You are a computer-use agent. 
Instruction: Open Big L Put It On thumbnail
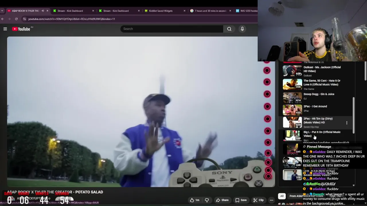tap(292, 135)
